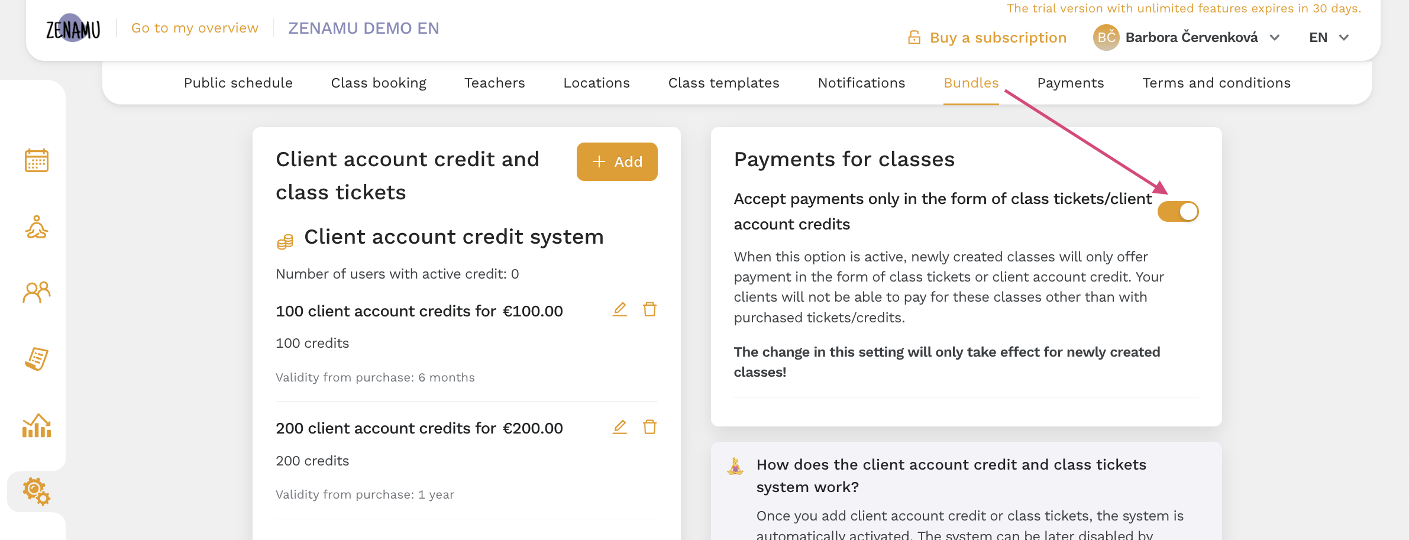Viewport: 1409px width, 540px height.
Task: Click the Zenamu logo
Action: 73,28
